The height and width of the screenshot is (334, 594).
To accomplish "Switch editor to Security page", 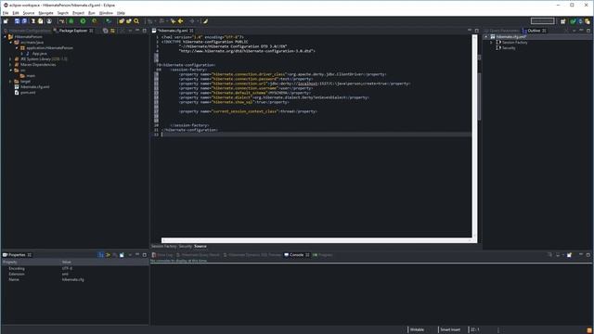I will (x=186, y=246).
